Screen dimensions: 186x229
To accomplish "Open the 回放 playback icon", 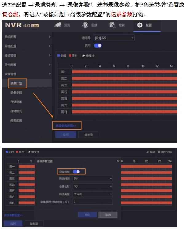I will click(x=85, y=25).
